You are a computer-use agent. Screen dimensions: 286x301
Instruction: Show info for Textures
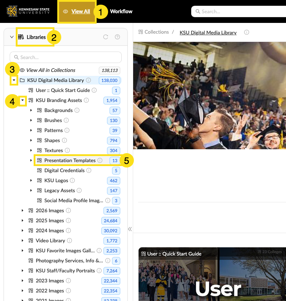pyautogui.click(x=67, y=150)
